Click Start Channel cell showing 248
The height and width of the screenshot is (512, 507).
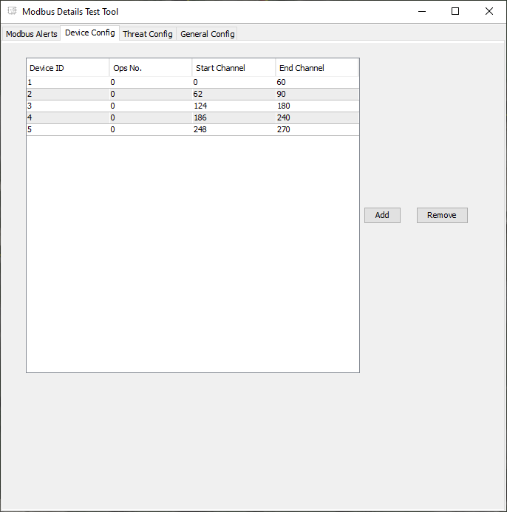coord(234,129)
